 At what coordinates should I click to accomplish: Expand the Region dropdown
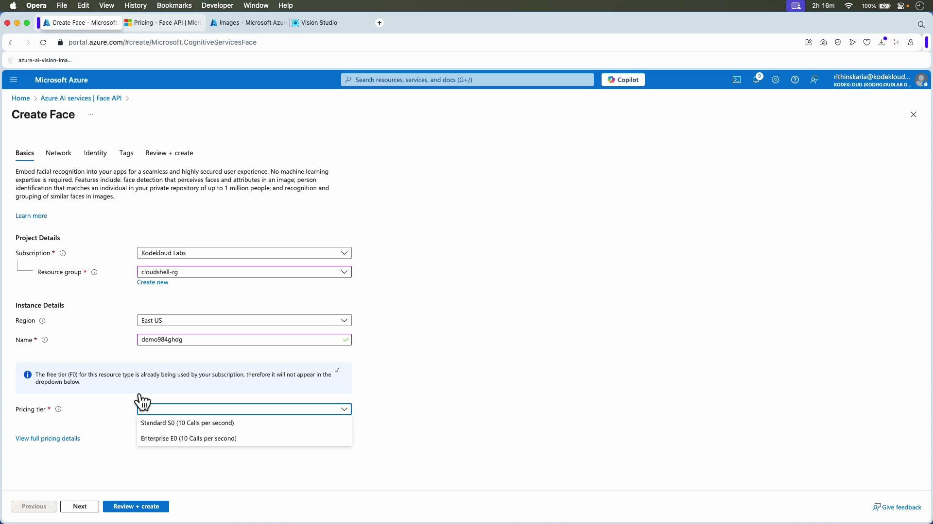click(x=244, y=321)
